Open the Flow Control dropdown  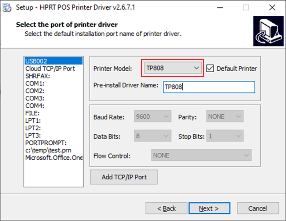coord(201,155)
